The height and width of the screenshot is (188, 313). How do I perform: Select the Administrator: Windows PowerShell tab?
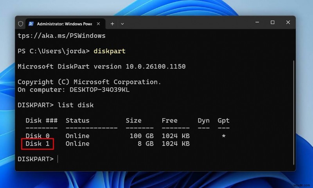coord(65,24)
